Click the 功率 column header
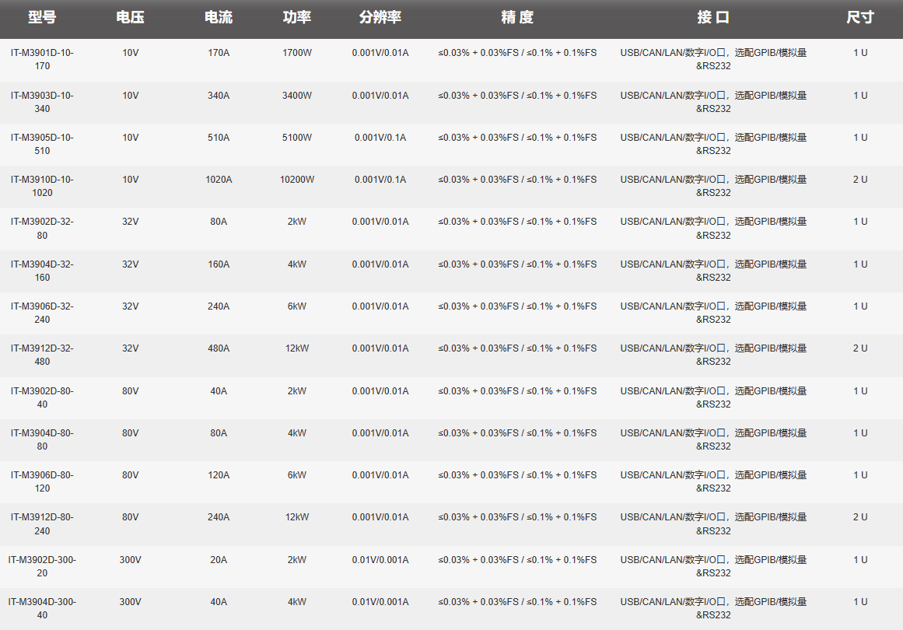This screenshot has height=630, width=903. tap(296, 17)
